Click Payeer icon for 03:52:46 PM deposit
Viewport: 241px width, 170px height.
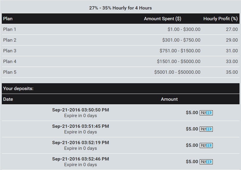206,162
